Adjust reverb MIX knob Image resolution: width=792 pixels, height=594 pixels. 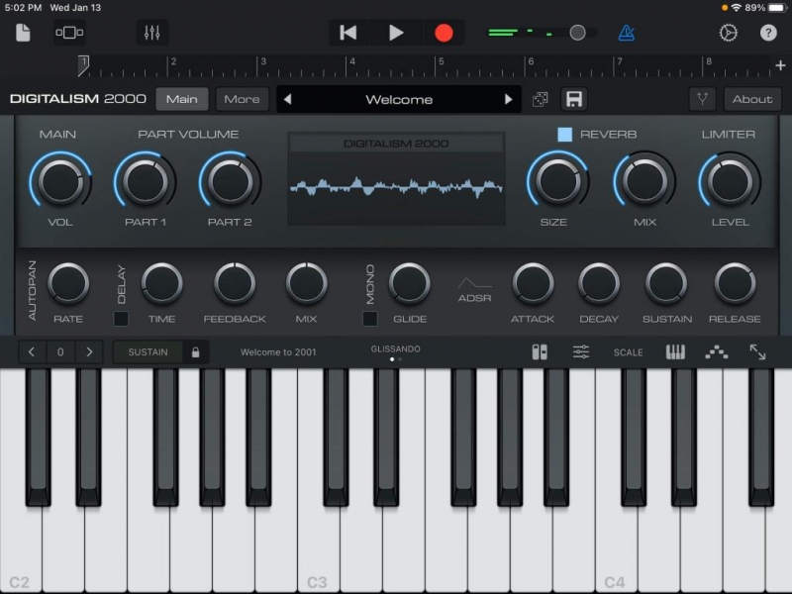click(644, 180)
